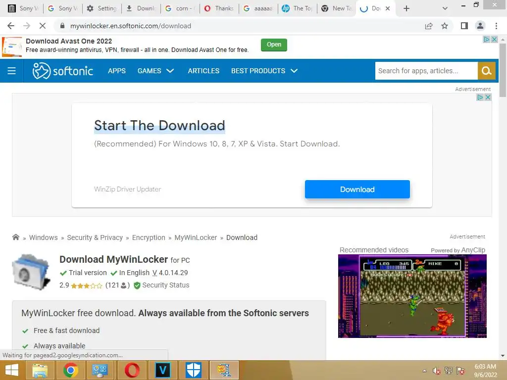Click the blue Download ad button
Image resolution: width=507 pixels, height=380 pixels.
[x=357, y=190]
